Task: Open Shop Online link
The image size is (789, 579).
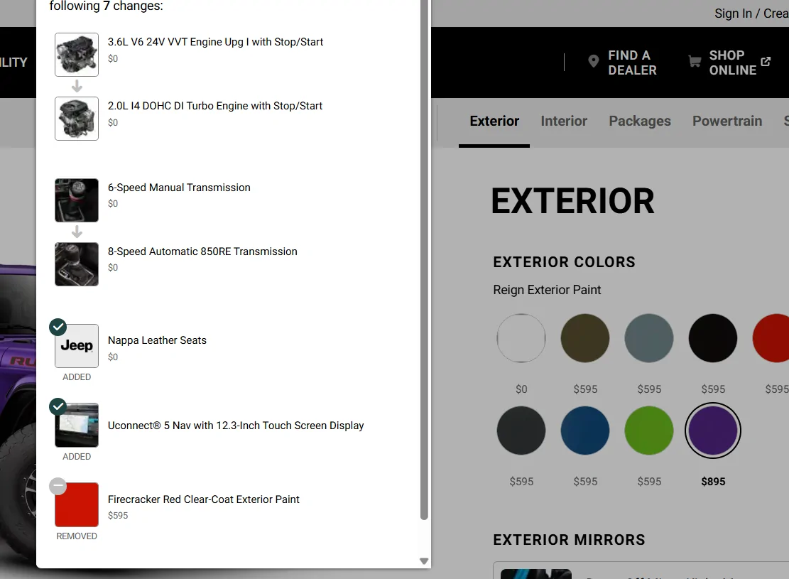Action: coord(733,63)
